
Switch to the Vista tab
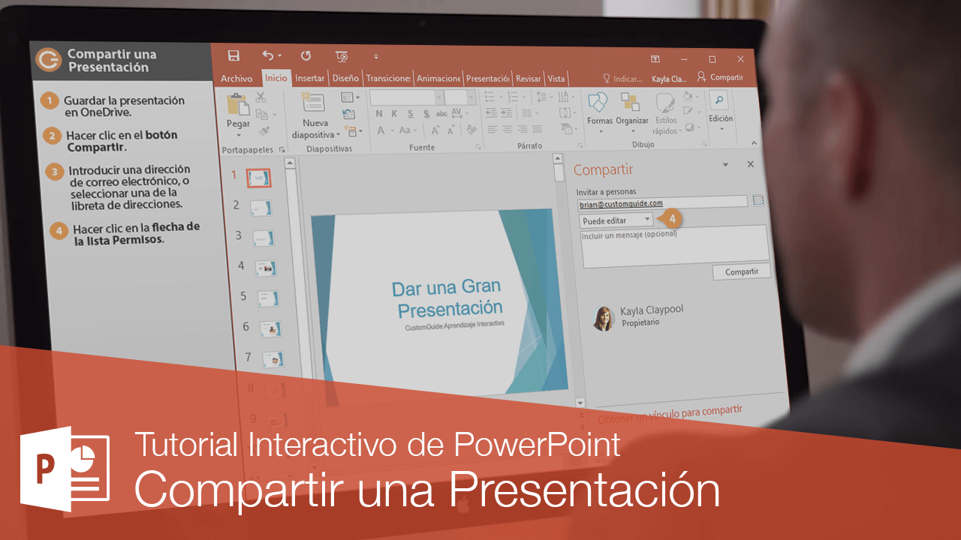click(556, 78)
